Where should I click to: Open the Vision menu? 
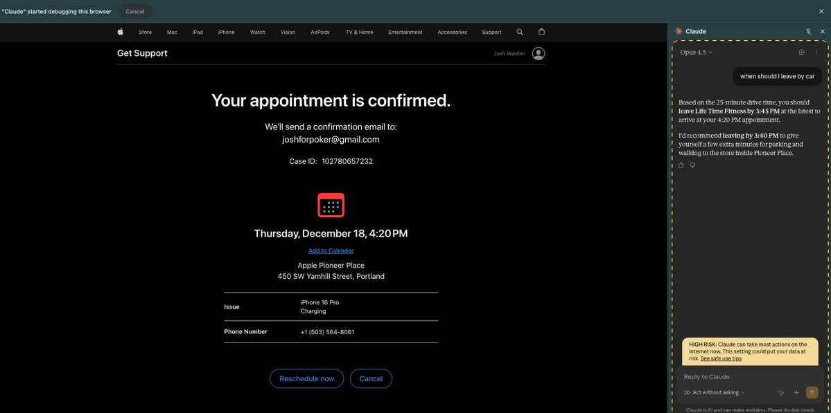click(288, 33)
